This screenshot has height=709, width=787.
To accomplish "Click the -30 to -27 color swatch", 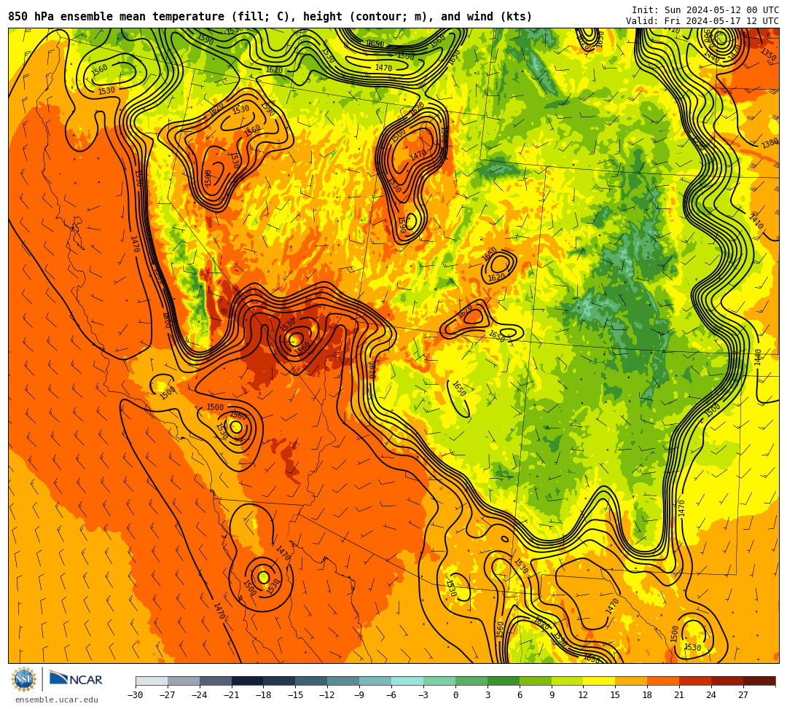I will click(x=152, y=681).
